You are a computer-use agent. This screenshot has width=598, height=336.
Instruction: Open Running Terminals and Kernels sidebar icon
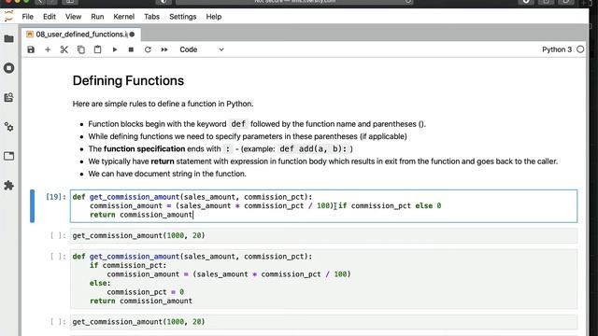[x=8, y=68]
